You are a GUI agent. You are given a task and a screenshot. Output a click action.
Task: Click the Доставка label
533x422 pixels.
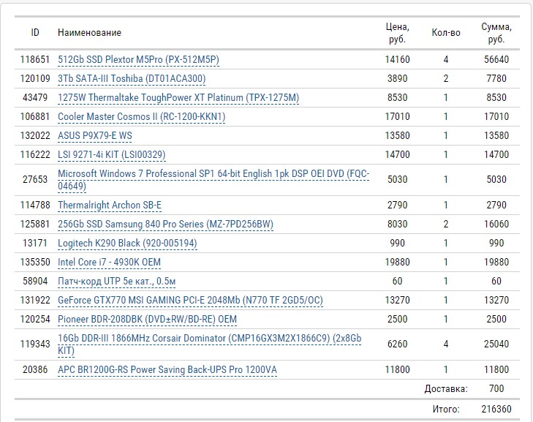tap(446, 388)
